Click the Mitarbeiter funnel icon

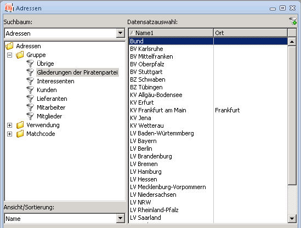click(30, 107)
